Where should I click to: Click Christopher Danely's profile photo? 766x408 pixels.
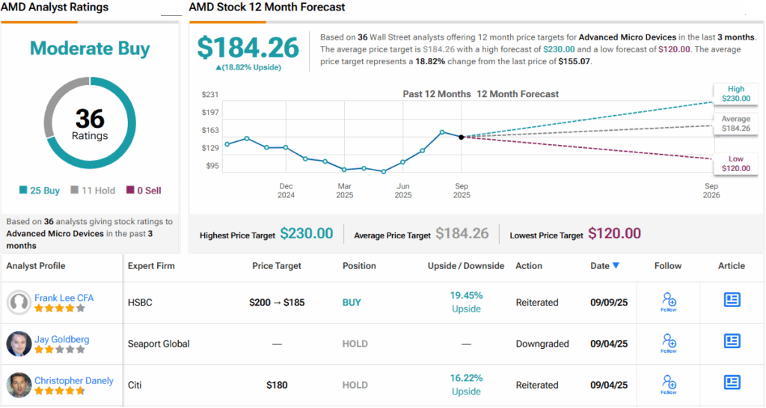pyautogui.click(x=19, y=385)
